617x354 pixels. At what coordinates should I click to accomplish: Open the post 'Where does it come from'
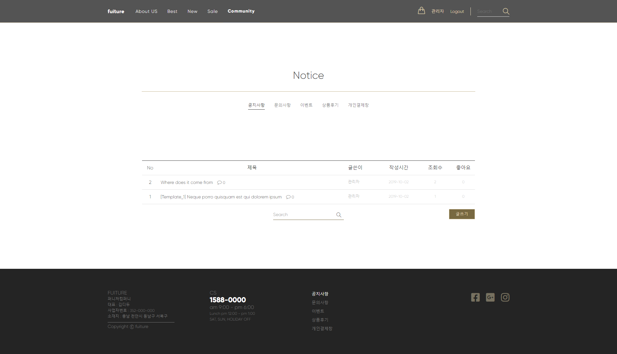(187, 183)
